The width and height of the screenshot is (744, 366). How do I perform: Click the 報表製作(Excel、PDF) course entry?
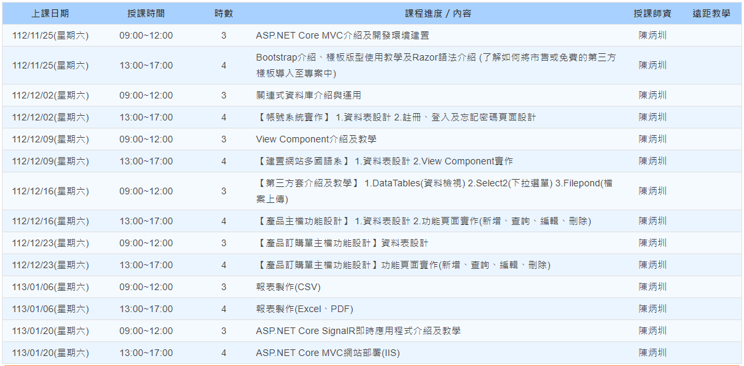pyautogui.click(x=304, y=309)
